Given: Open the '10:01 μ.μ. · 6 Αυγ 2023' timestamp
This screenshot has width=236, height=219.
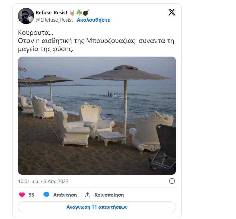Looking at the screenshot, I should pyautogui.click(x=43, y=181).
